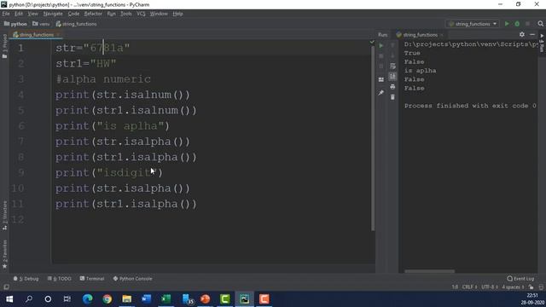Change UTF-8 file encoding in status bar

pyautogui.click(x=489, y=287)
